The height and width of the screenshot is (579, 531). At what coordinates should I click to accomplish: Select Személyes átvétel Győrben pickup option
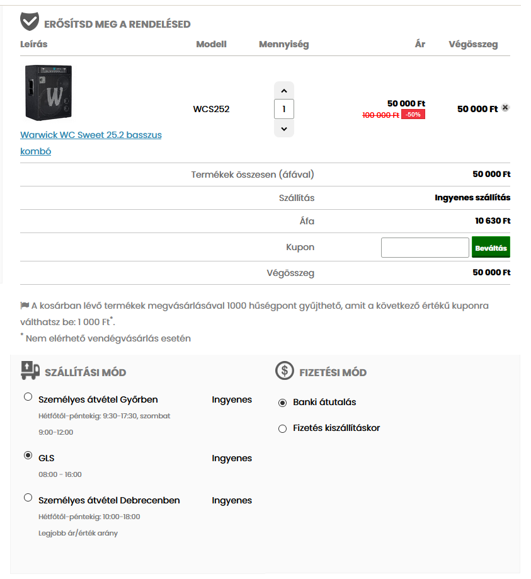click(x=28, y=397)
